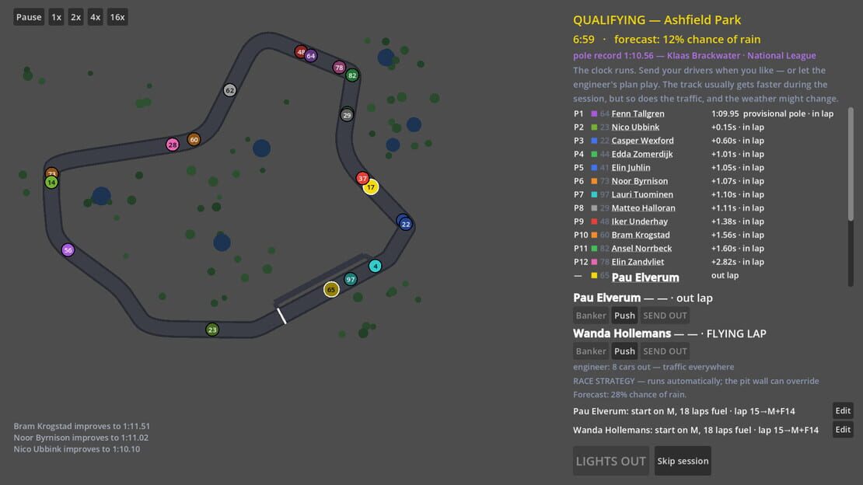863x485 pixels.
Task: Click the log entry 'Nico Ubbink improves to 1:10.10'
Action: point(76,449)
